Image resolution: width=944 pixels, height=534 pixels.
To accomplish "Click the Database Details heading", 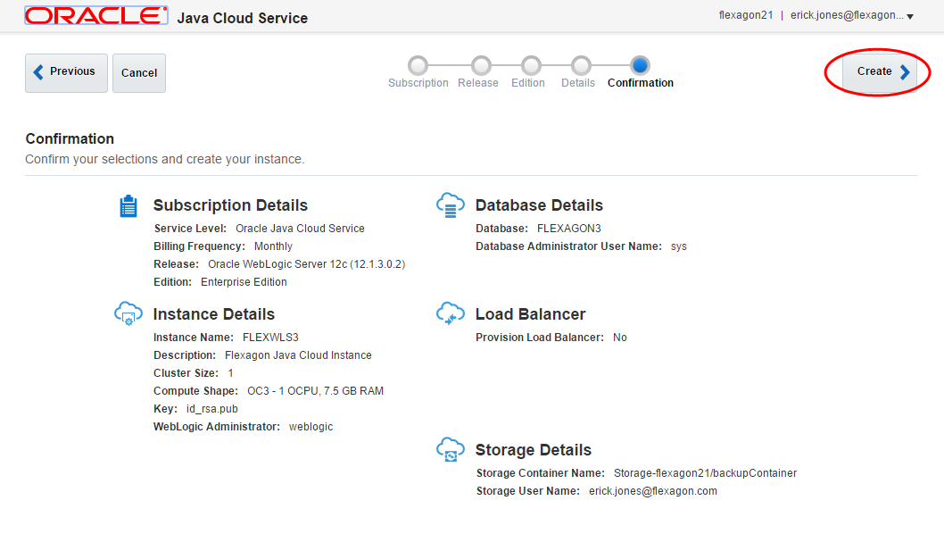I will [x=540, y=204].
